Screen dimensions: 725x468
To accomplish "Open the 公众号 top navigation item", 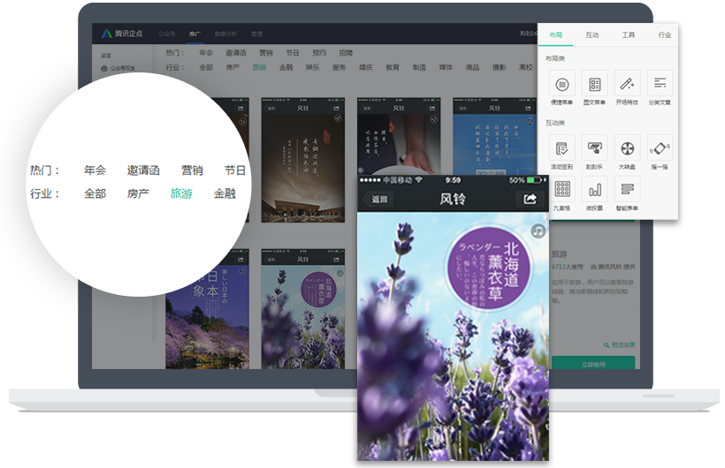I will [x=167, y=34].
